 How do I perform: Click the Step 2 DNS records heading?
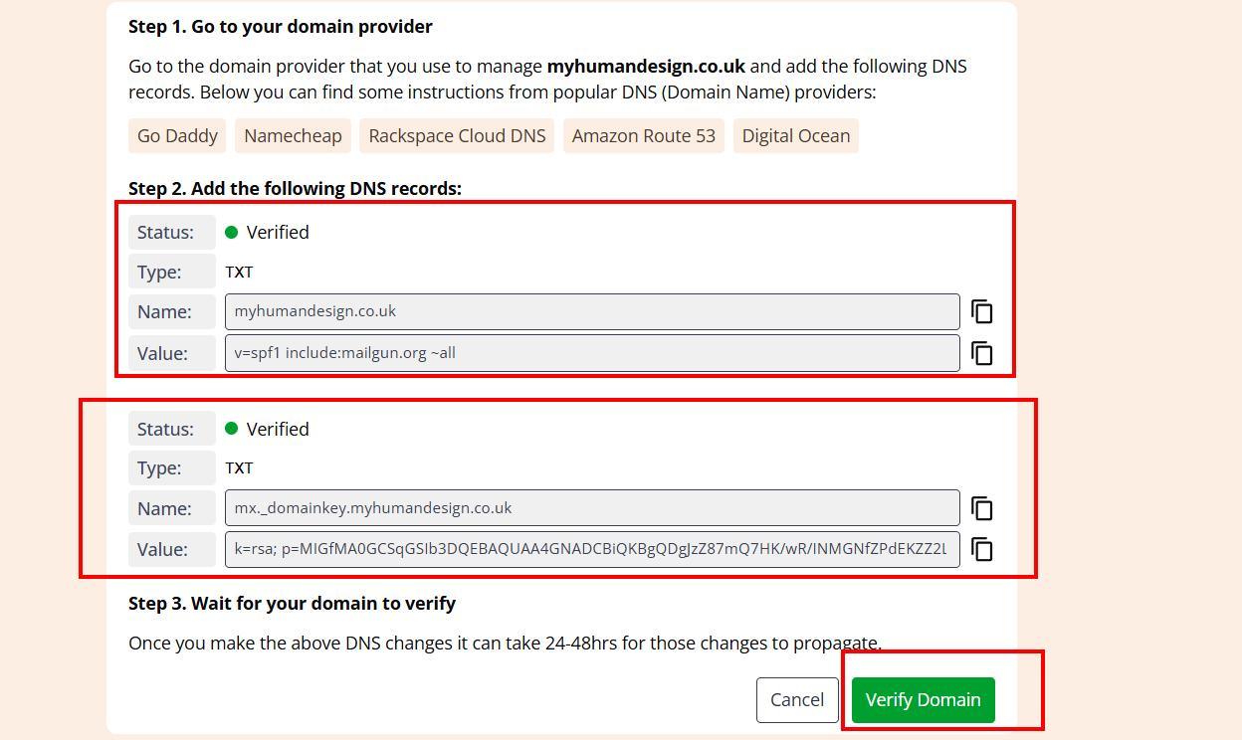pyautogui.click(x=295, y=189)
